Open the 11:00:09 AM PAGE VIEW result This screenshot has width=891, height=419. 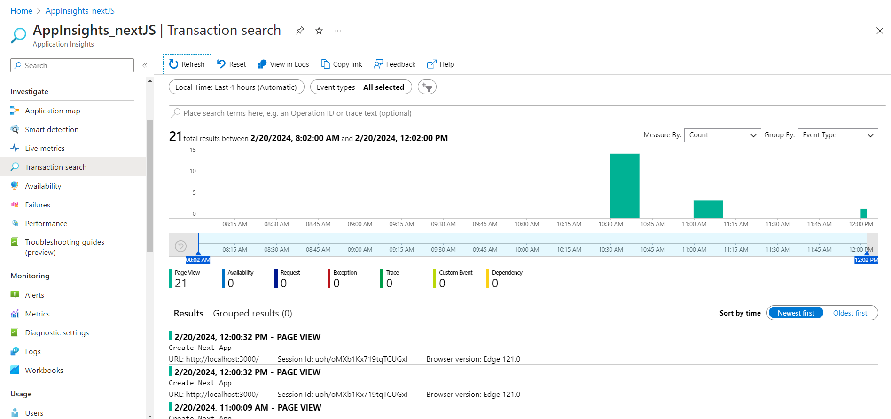tap(523, 410)
